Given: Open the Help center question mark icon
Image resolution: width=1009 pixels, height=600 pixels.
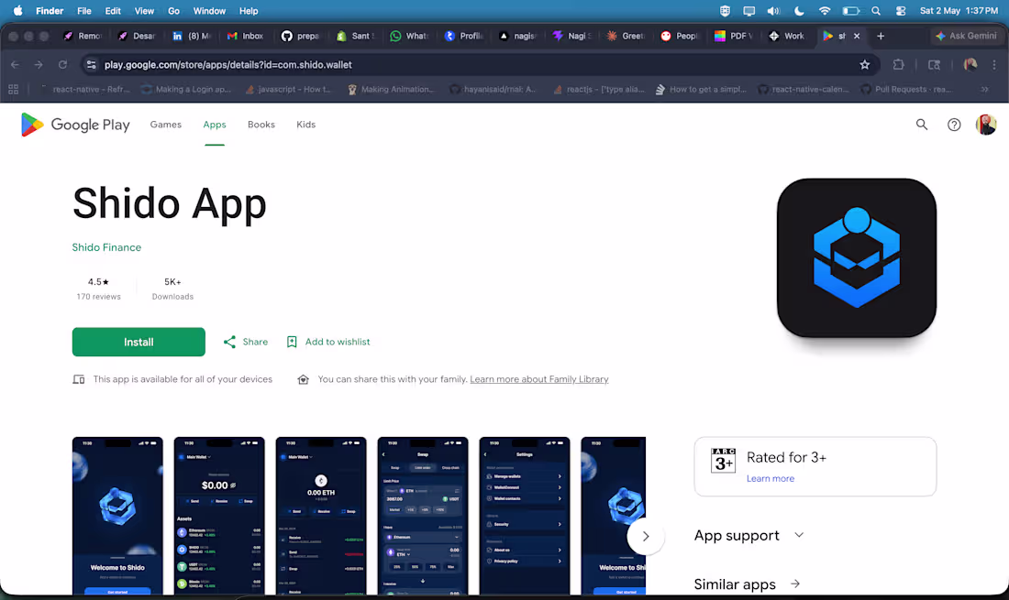Looking at the screenshot, I should [x=954, y=125].
